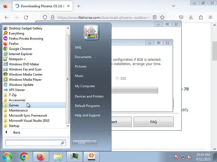Screen dimensions: 217x162
Task: Launch Windows Media Player
Action: pos(34,80)
